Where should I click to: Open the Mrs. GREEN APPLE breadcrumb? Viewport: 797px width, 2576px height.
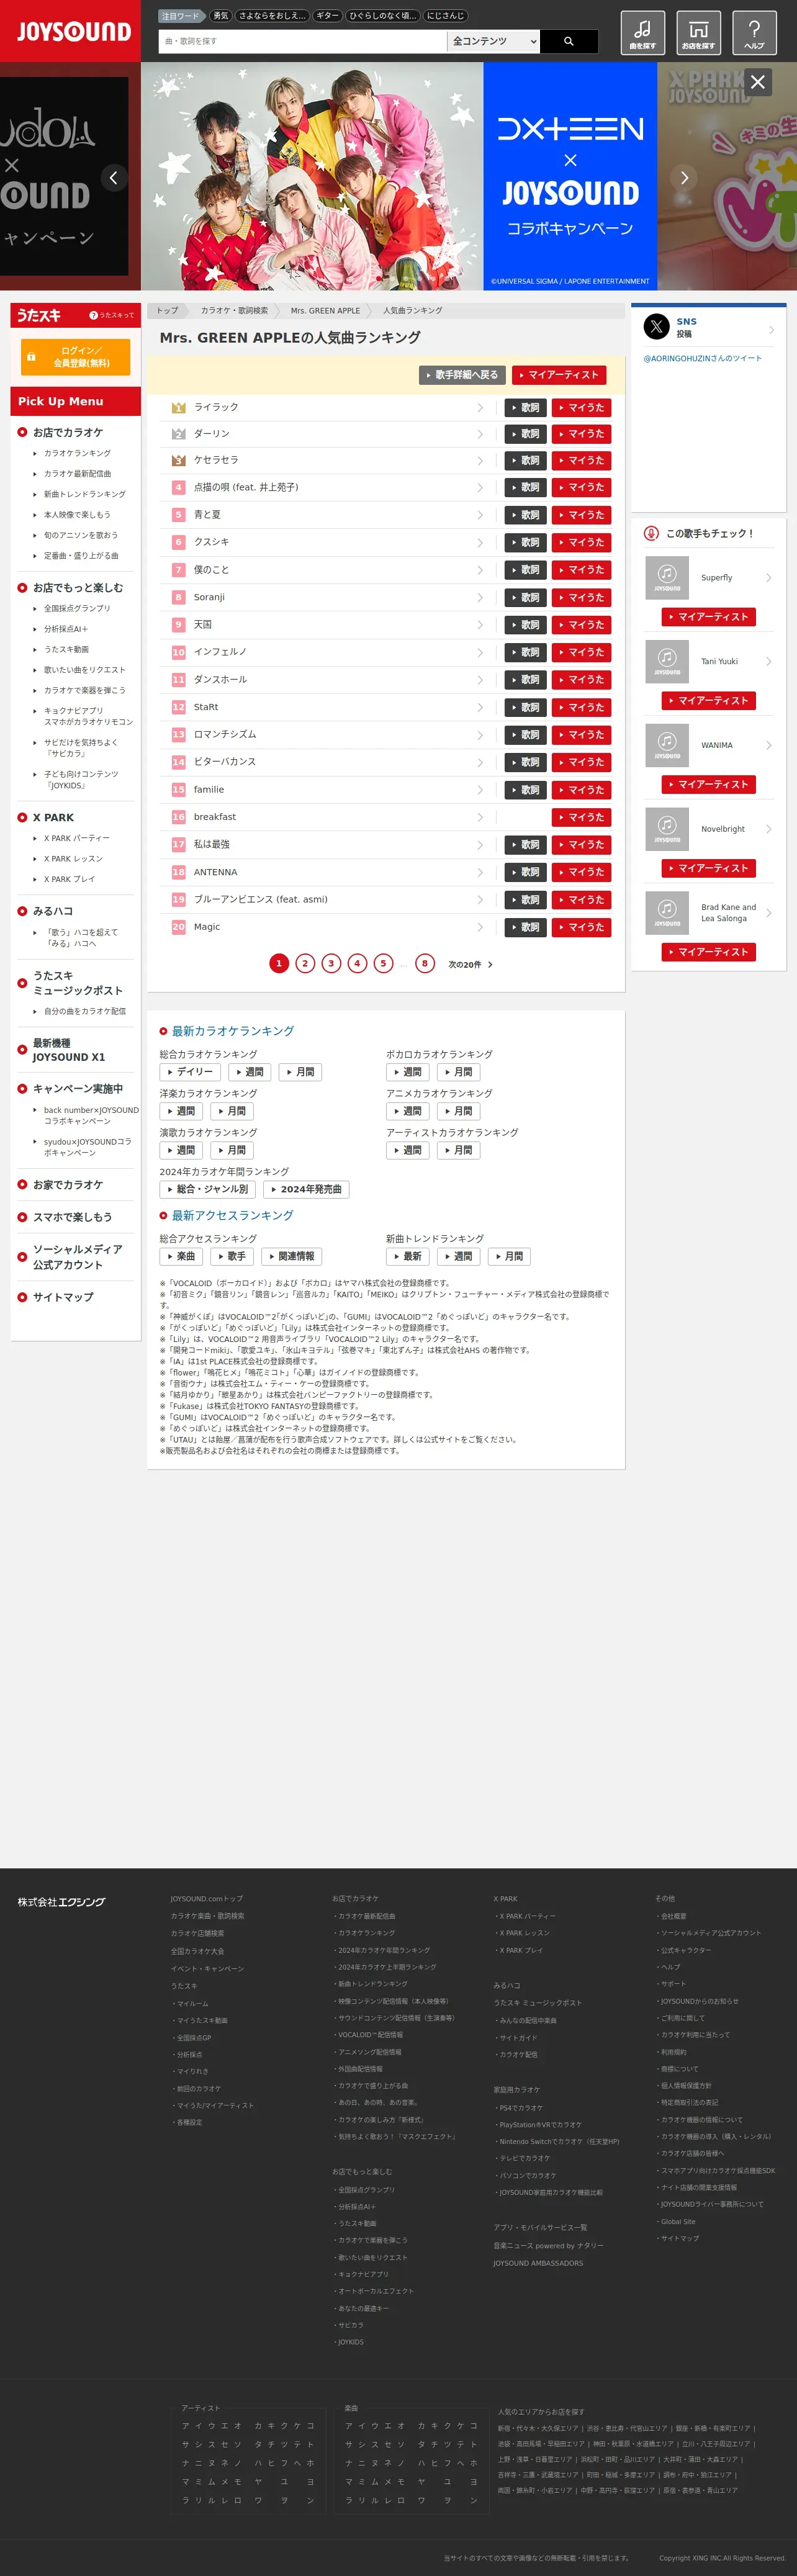coord(325,311)
